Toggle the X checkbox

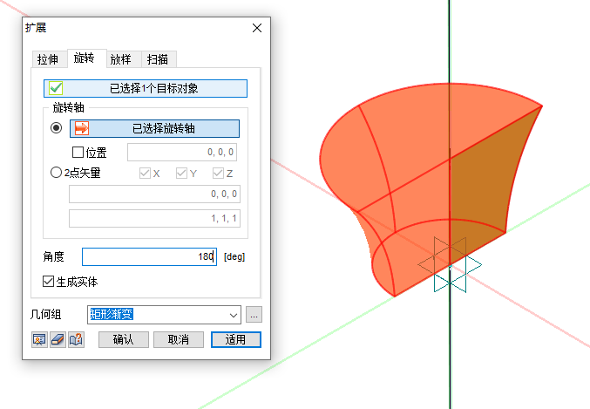(x=145, y=173)
